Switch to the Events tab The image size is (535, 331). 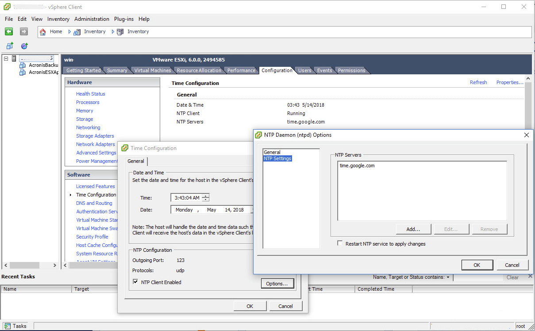(x=324, y=70)
